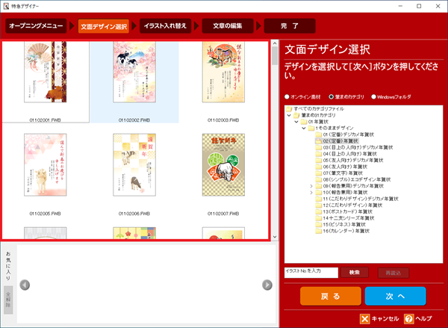Click folder icon of 07(筆文字)年賀状
This screenshot has width=448, height=328.
tap(319, 173)
